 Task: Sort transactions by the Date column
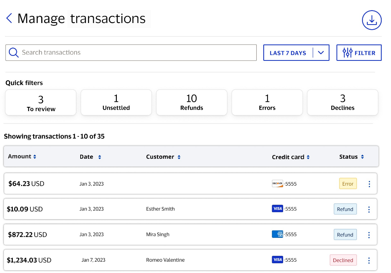pyautogui.click(x=90, y=157)
